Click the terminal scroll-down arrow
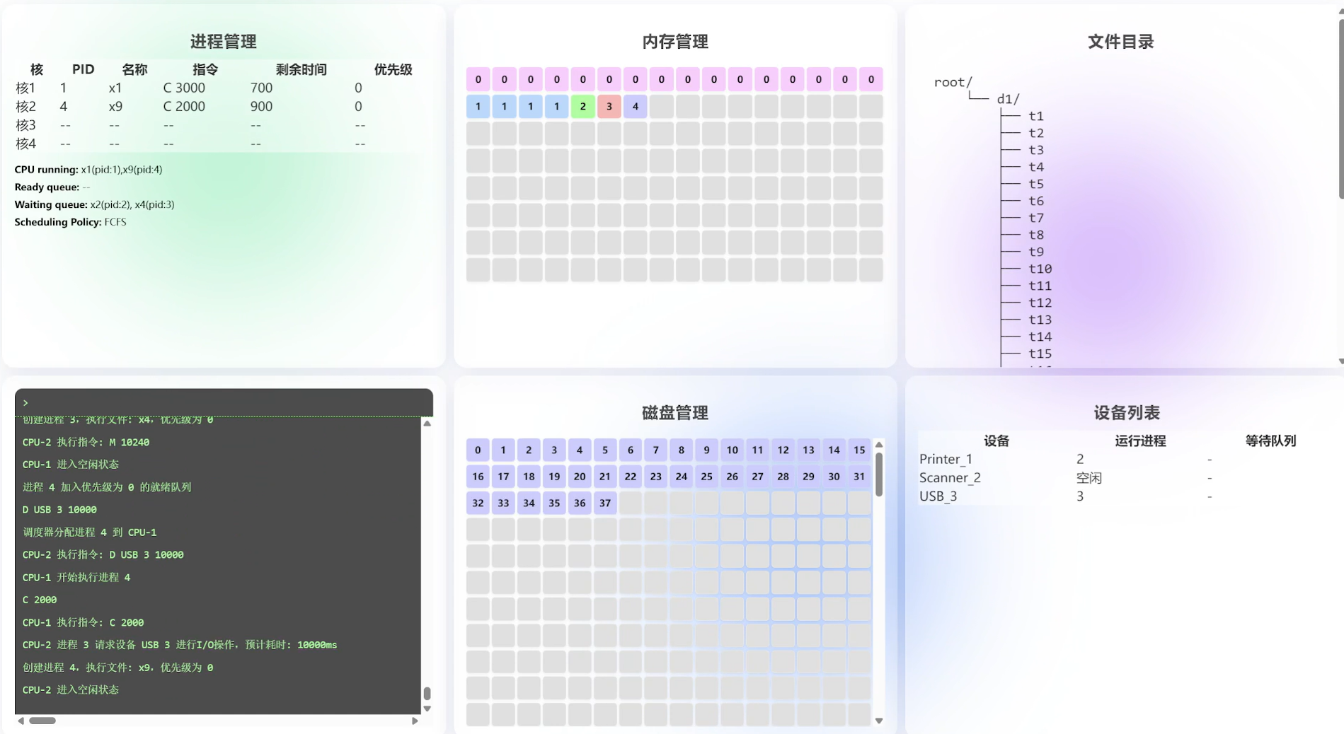The width and height of the screenshot is (1344, 734). click(427, 709)
